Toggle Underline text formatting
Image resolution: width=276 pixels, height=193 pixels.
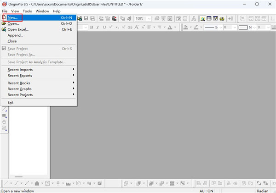tap(104, 27)
